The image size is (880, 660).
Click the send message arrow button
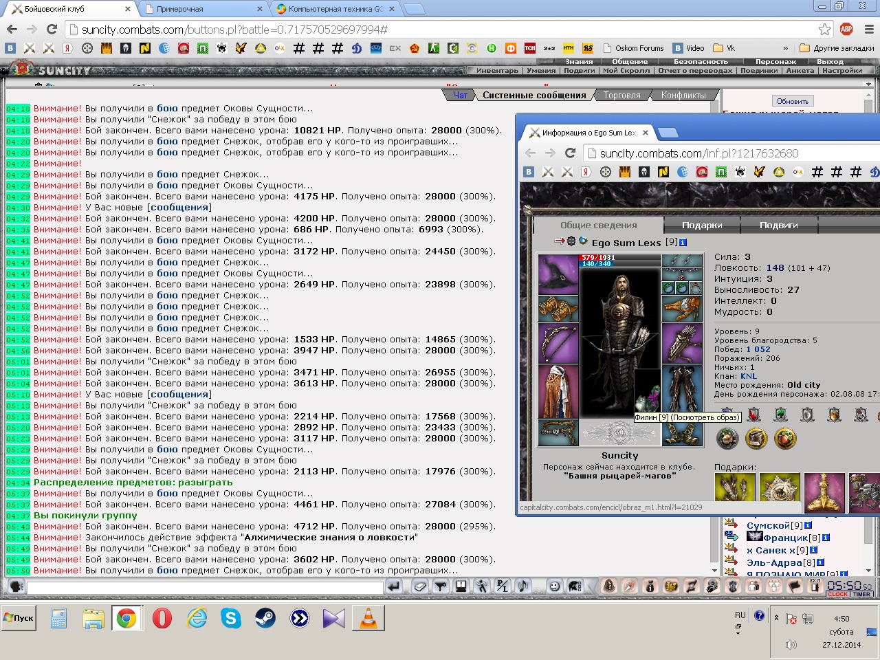394,586
